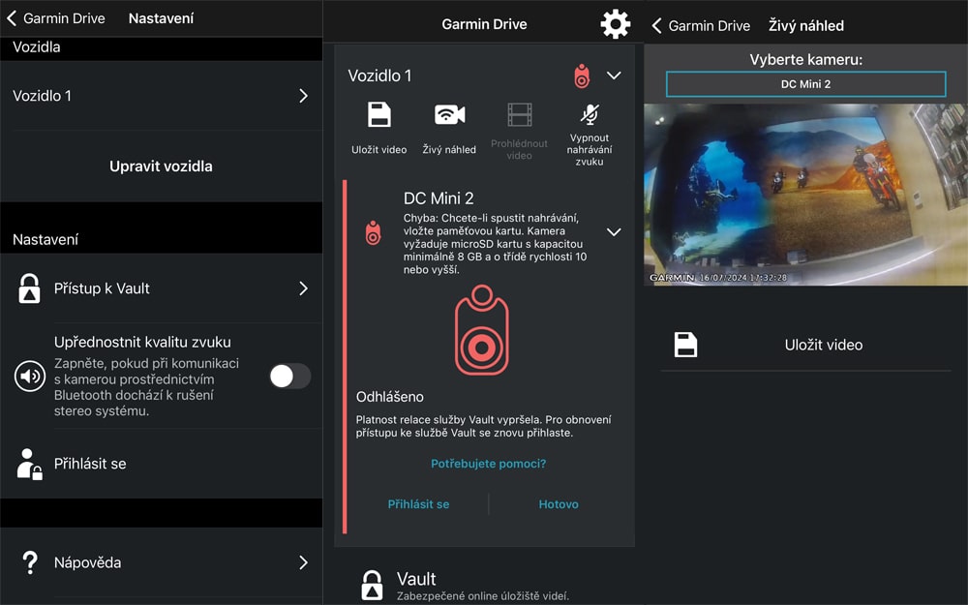This screenshot has width=968, height=605.
Task: Tap the large red camera illustration
Action: click(x=481, y=330)
